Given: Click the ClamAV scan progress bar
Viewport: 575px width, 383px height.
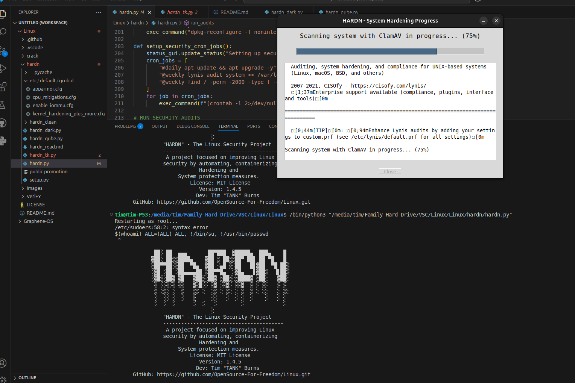Looking at the screenshot, I should point(390,51).
